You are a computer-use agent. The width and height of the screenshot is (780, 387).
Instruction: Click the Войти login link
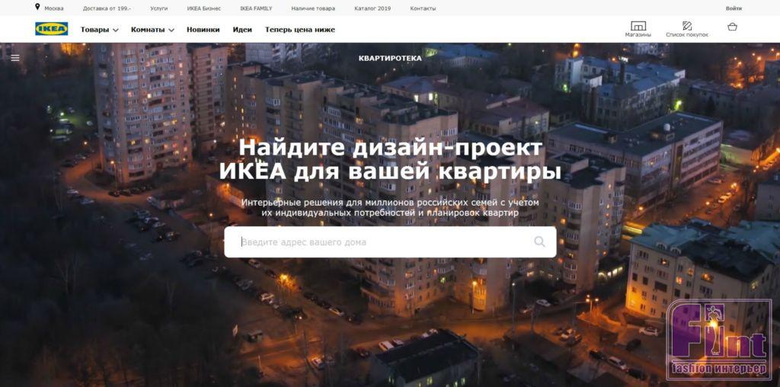(x=734, y=8)
